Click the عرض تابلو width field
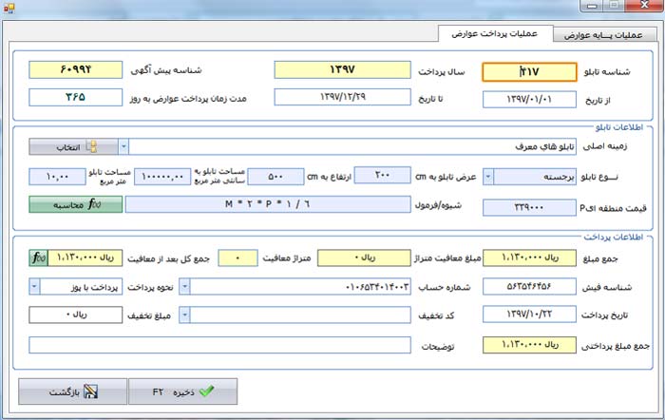 pos(382,176)
